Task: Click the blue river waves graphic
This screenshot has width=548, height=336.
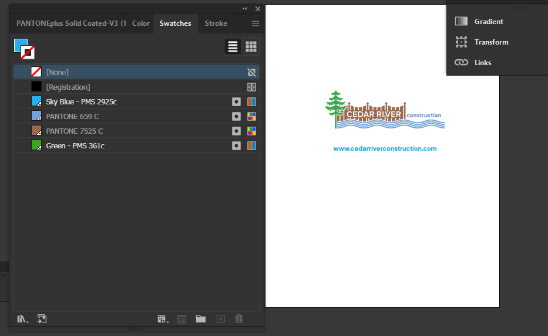Action: [391, 124]
